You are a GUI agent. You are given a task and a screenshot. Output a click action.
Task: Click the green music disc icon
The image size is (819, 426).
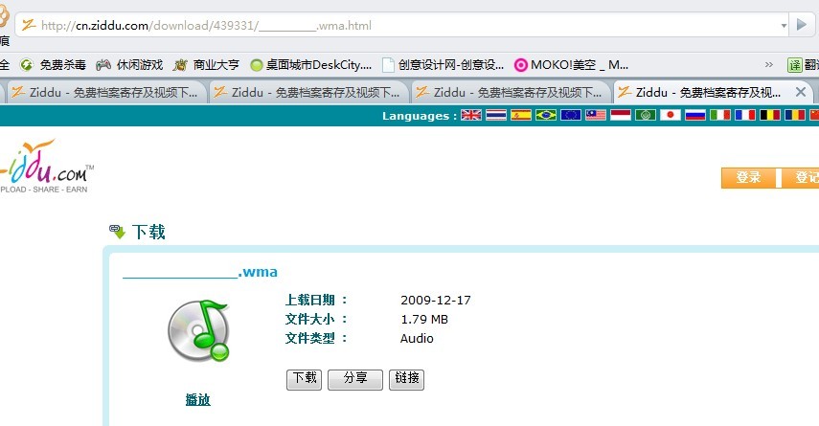point(198,331)
